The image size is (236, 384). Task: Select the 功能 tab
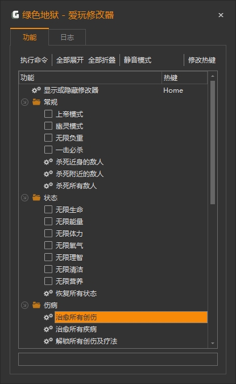[x=30, y=37]
